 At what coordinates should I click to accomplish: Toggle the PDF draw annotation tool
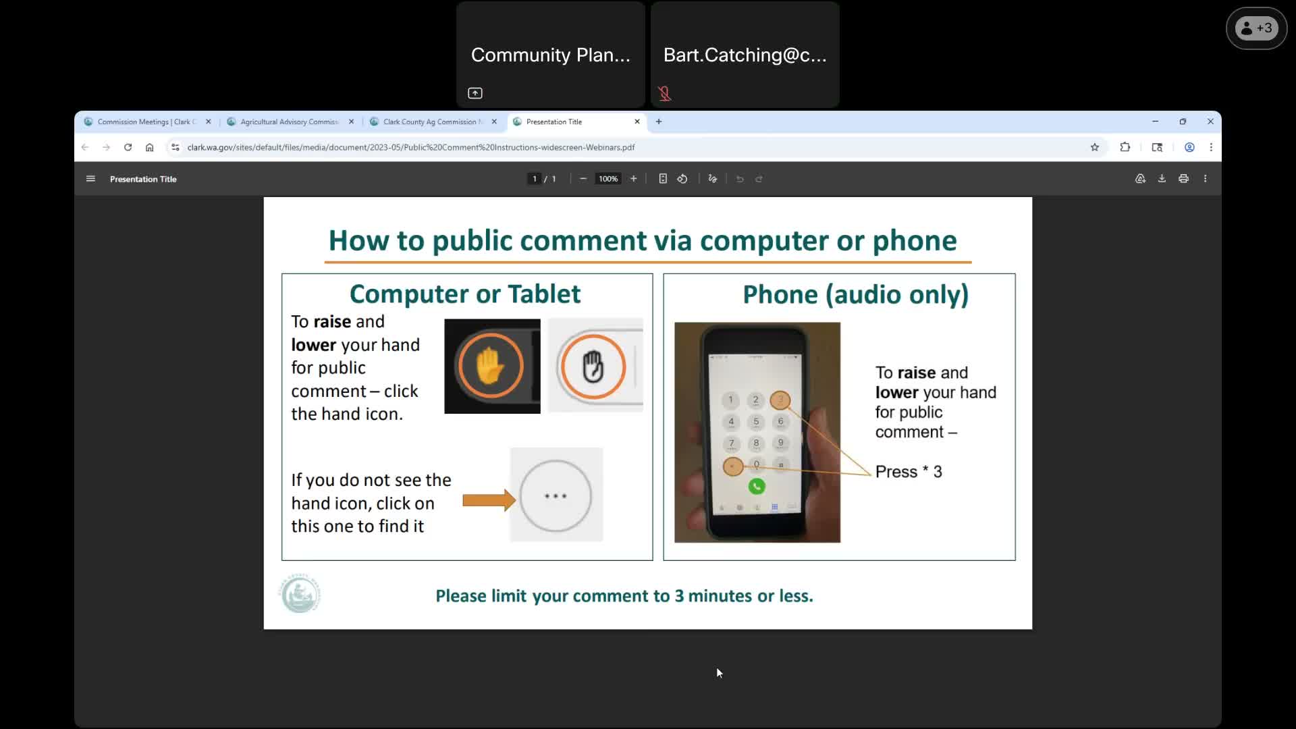click(x=712, y=179)
